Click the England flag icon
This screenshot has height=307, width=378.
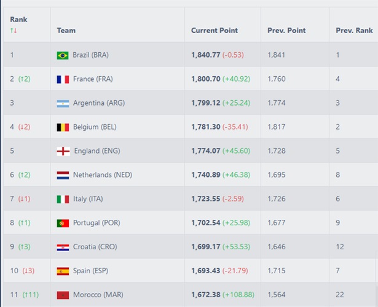pyautogui.click(x=63, y=151)
